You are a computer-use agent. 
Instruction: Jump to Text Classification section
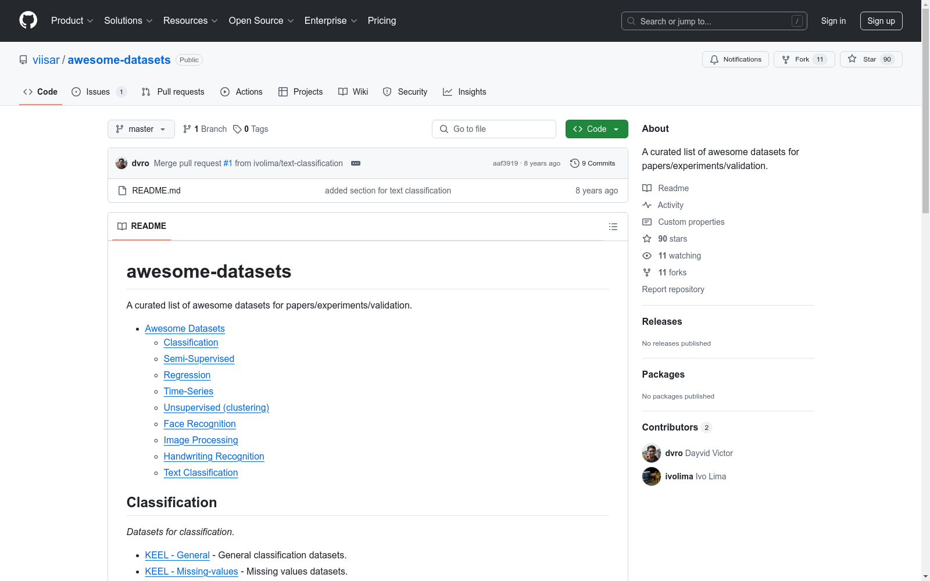[x=201, y=473]
